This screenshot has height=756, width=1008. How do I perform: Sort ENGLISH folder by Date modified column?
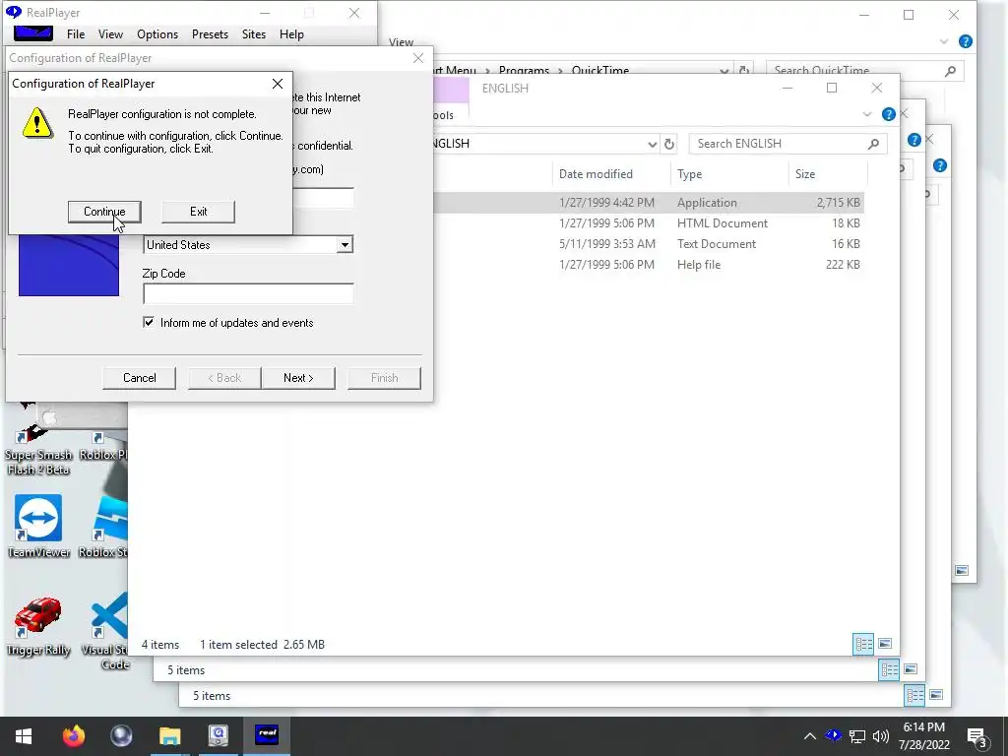point(596,174)
